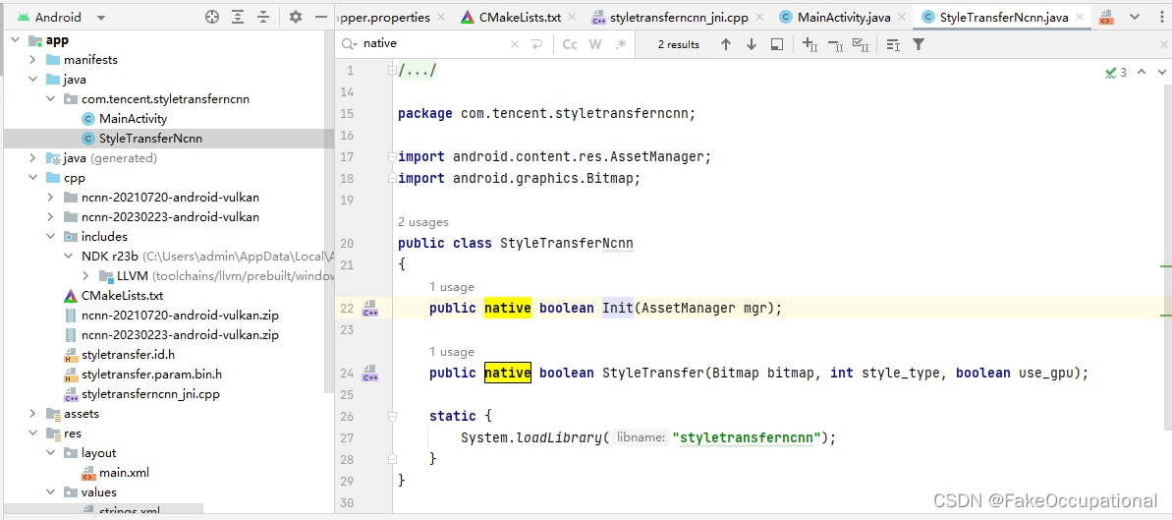Go to next occurrence down arrow
This screenshot has height=520, width=1172.
[752, 45]
